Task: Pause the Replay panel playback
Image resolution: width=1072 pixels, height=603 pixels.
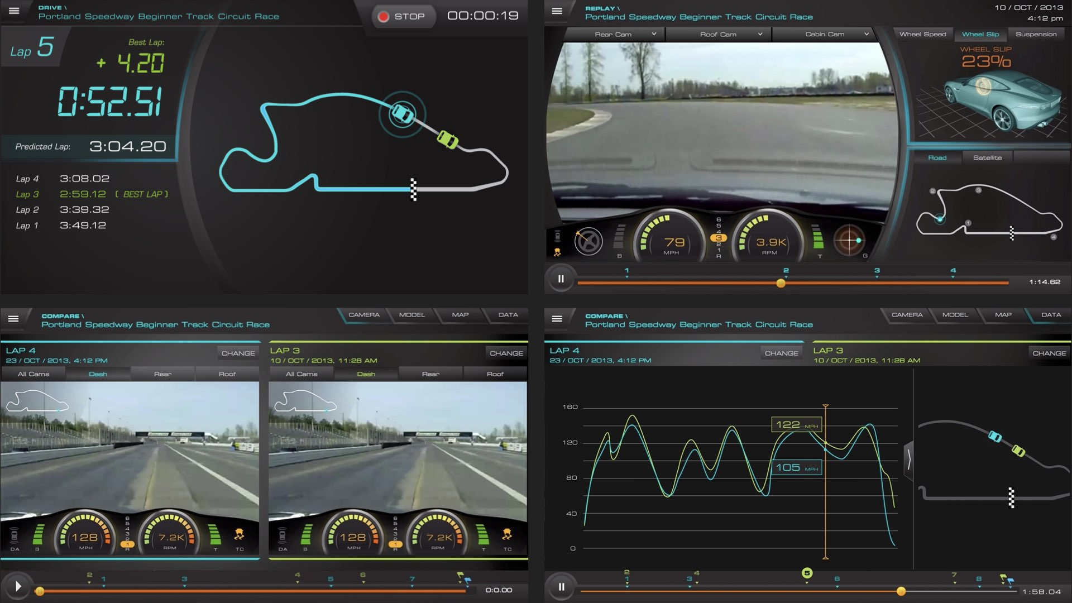Action: tap(561, 279)
